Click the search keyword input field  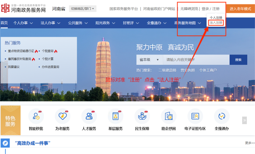[196, 60]
